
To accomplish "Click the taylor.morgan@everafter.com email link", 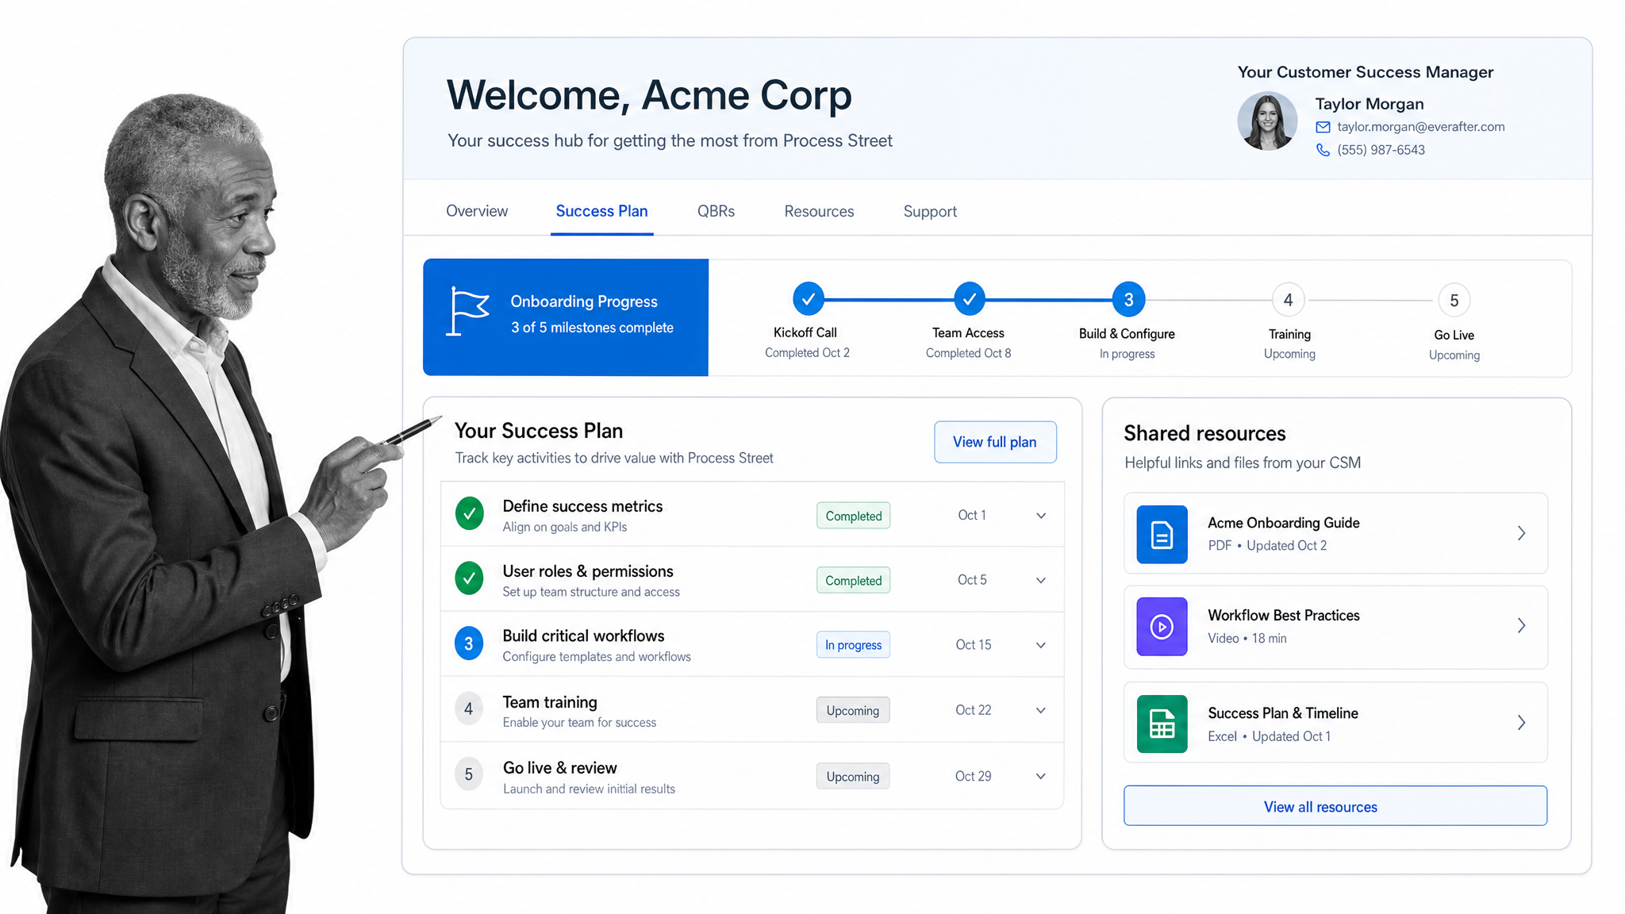I will (x=1420, y=127).
